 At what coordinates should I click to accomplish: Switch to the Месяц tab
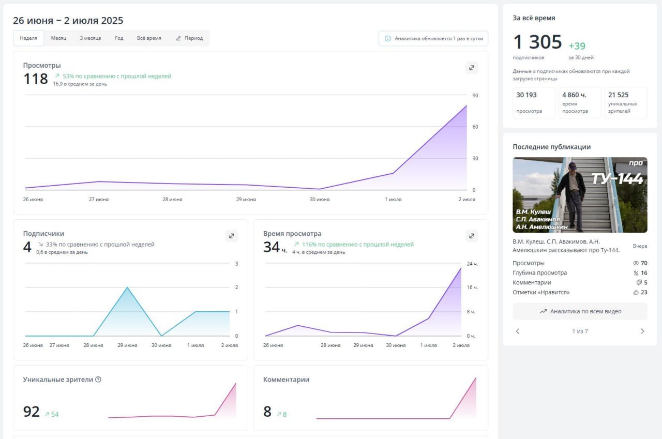(x=58, y=38)
